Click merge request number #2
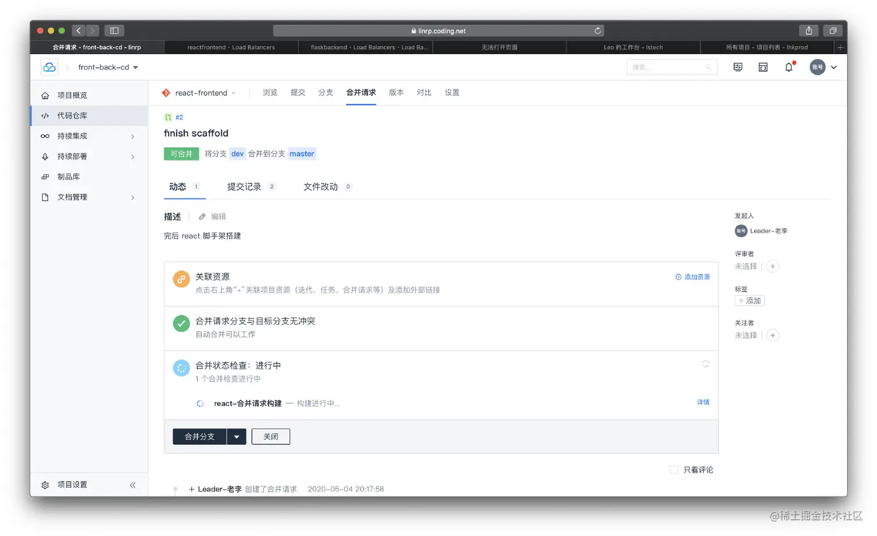The image size is (877, 536). (179, 117)
